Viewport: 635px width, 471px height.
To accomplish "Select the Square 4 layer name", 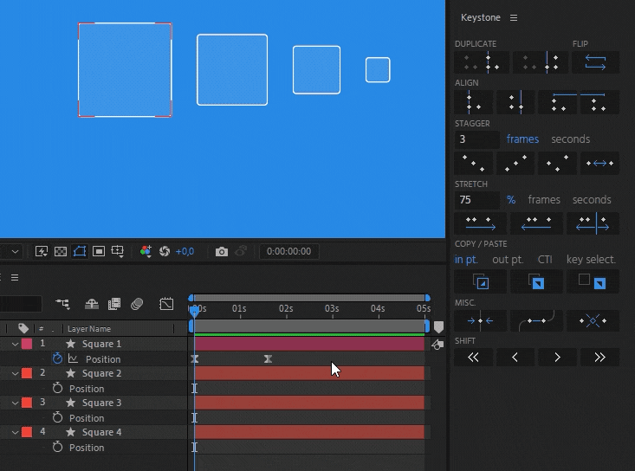I will pos(101,432).
